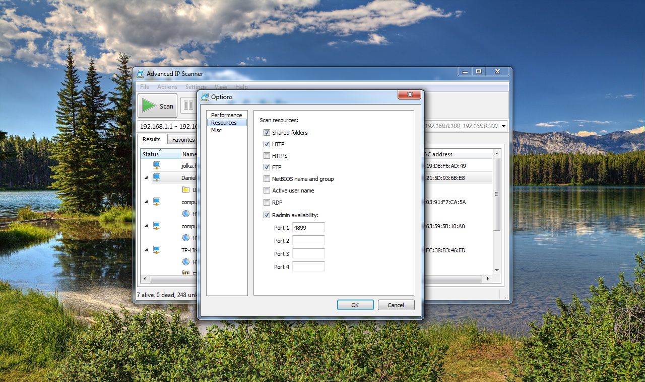
Task: Switch to the Results tab
Action: click(152, 139)
